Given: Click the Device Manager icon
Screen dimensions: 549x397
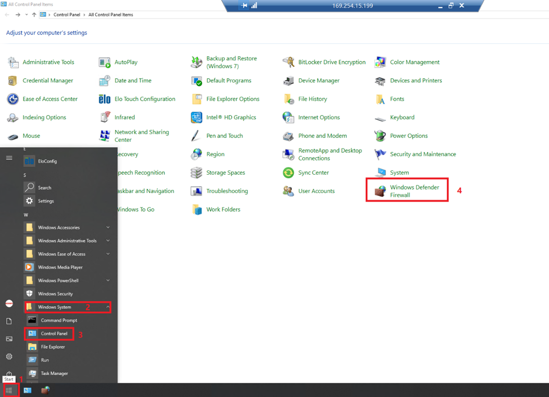Looking at the screenshot, I should point(289,81).
